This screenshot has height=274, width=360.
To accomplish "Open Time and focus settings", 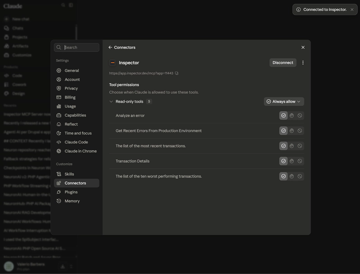I will click(x=76, y=133).
